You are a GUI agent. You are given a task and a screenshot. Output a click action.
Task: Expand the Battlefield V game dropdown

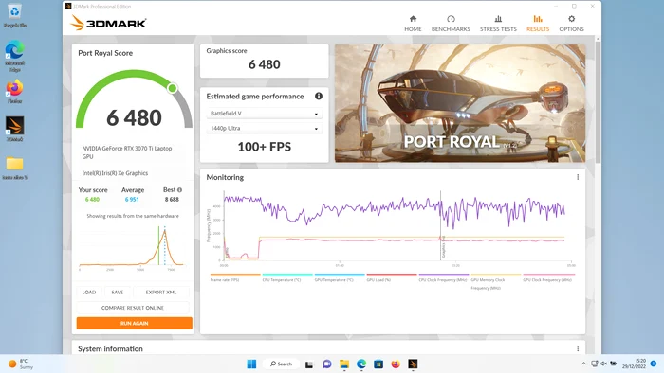(264, 114)
